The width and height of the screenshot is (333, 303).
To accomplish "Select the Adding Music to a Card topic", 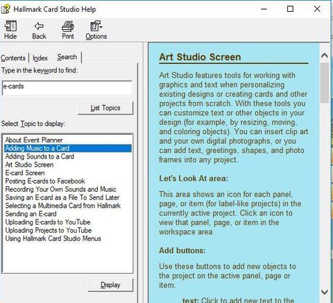I will pyautogui.click(x=68, y=148).
